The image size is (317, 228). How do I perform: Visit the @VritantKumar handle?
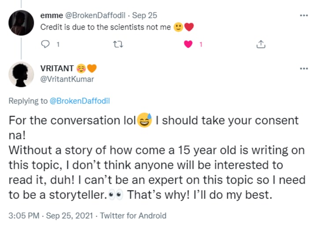(67, 79)
